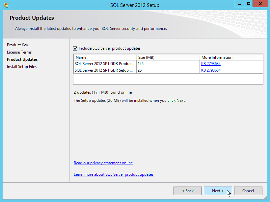Go back using the Back button
270x202 pixels.
(x=188, y=191)
